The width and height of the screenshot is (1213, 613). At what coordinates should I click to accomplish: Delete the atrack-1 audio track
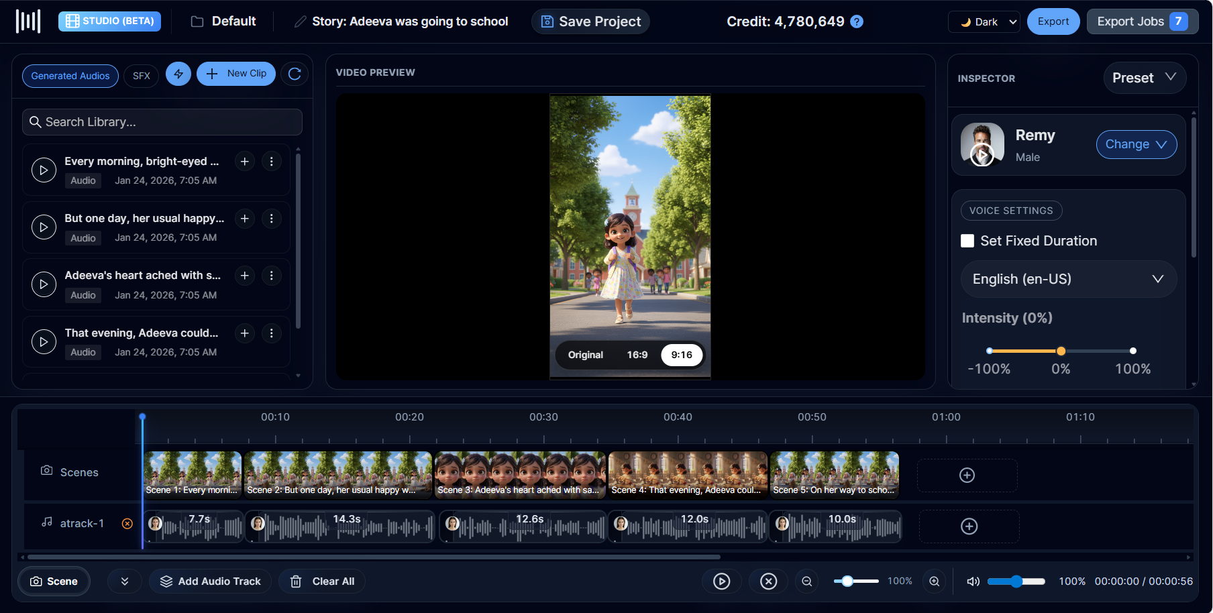click(127, 523)
